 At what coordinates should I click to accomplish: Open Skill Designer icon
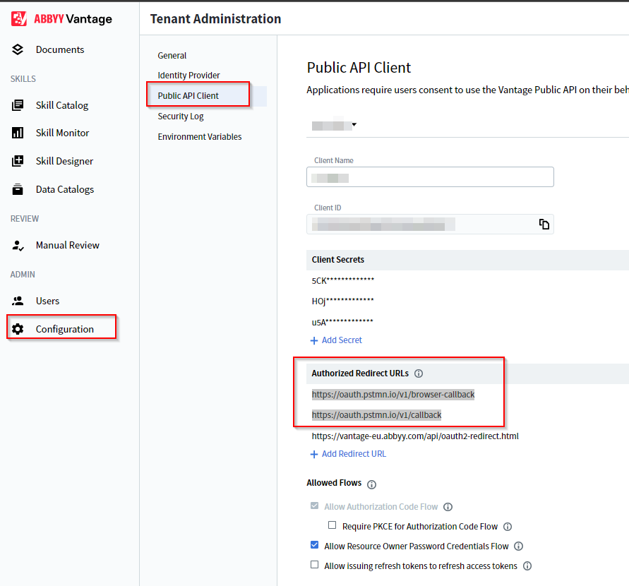(x=18, y=161)
